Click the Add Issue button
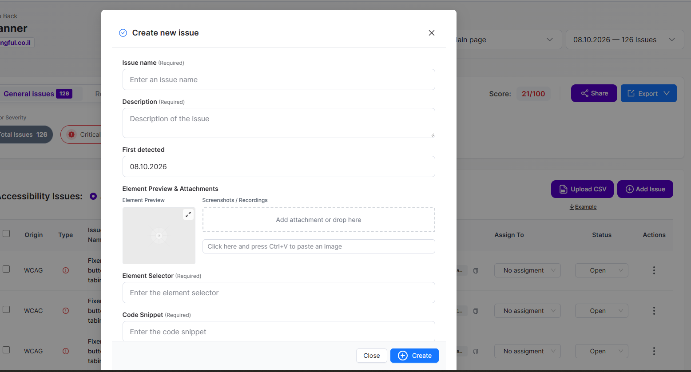This screenshot has height=372, width=691. tap(645, 189)
